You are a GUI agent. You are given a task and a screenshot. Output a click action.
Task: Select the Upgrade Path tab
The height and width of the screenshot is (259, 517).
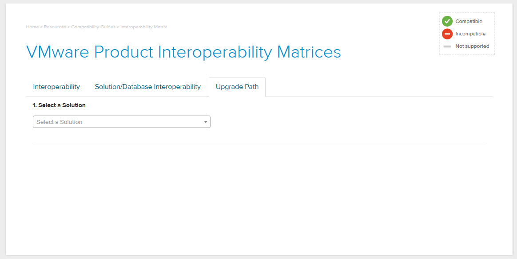[x=237, y=87]
